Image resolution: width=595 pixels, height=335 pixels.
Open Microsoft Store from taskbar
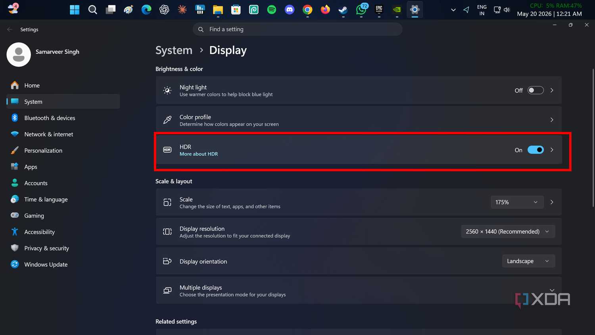click(236, 10)
